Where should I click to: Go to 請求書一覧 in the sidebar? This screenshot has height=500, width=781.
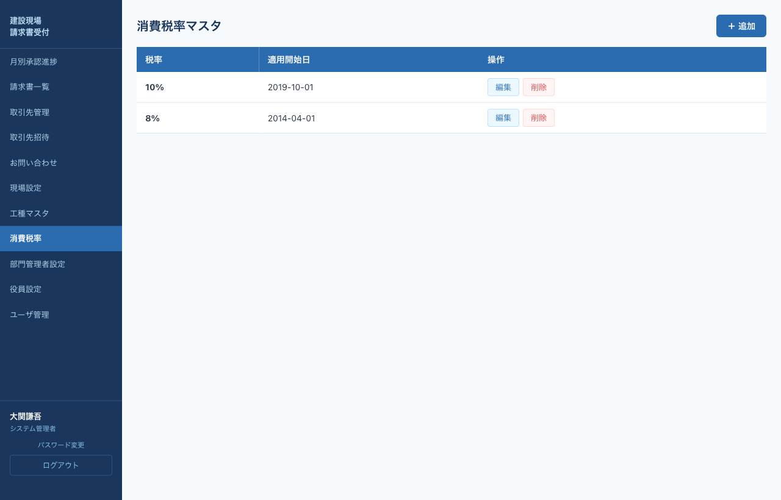pyautogui.click(x=61, y=87)
